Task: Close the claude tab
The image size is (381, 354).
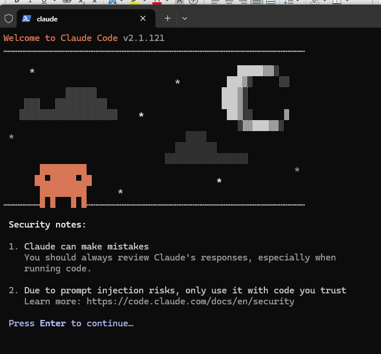Action: 143,18
